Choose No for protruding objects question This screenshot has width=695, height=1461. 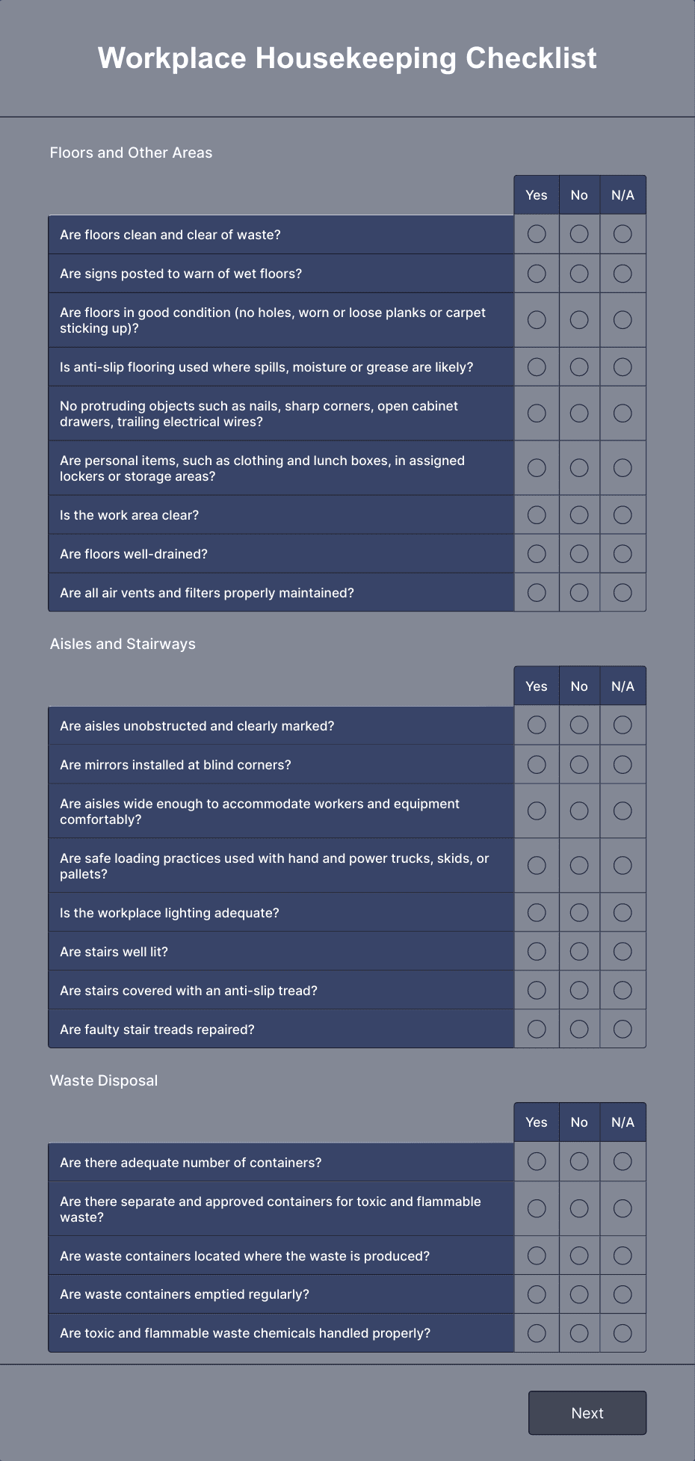point(579,413)
